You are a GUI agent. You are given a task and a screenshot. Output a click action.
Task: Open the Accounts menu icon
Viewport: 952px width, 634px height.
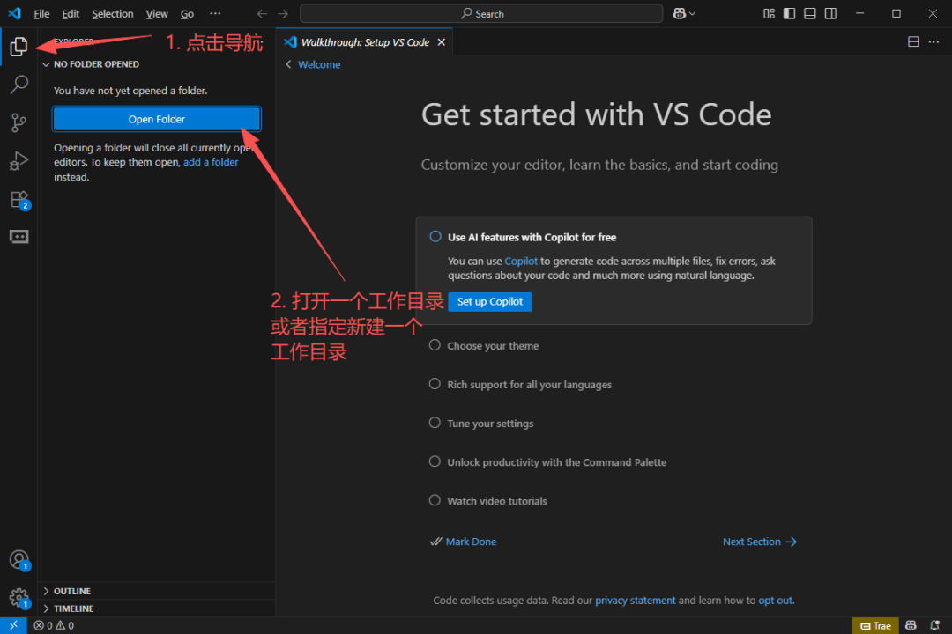tap(19, 559)
